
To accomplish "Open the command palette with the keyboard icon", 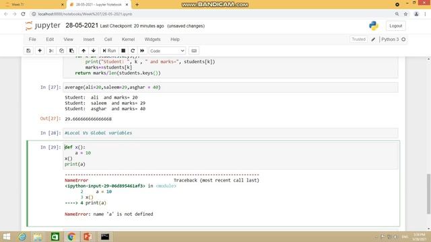I will (194, 51).
